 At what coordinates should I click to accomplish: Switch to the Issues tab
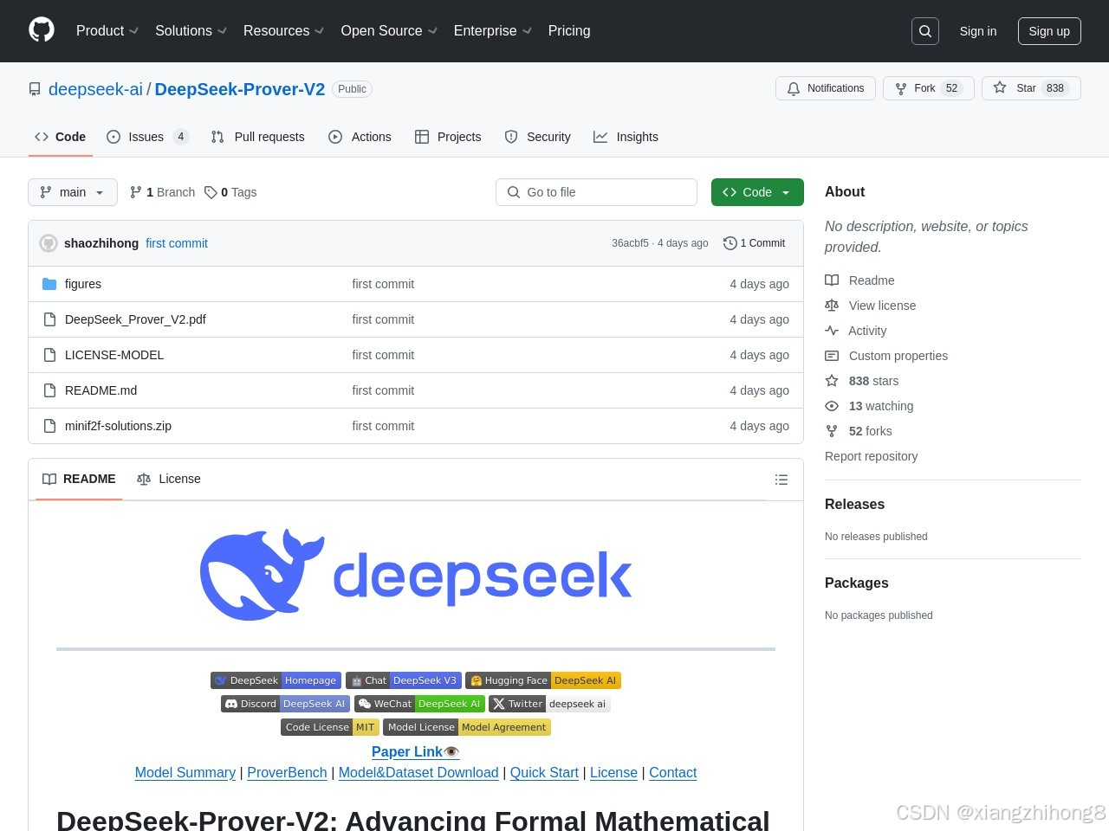tap(147, 137)
